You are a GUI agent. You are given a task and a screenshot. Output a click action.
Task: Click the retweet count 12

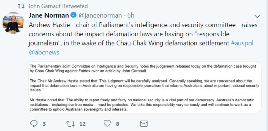(x=82, y=124)
